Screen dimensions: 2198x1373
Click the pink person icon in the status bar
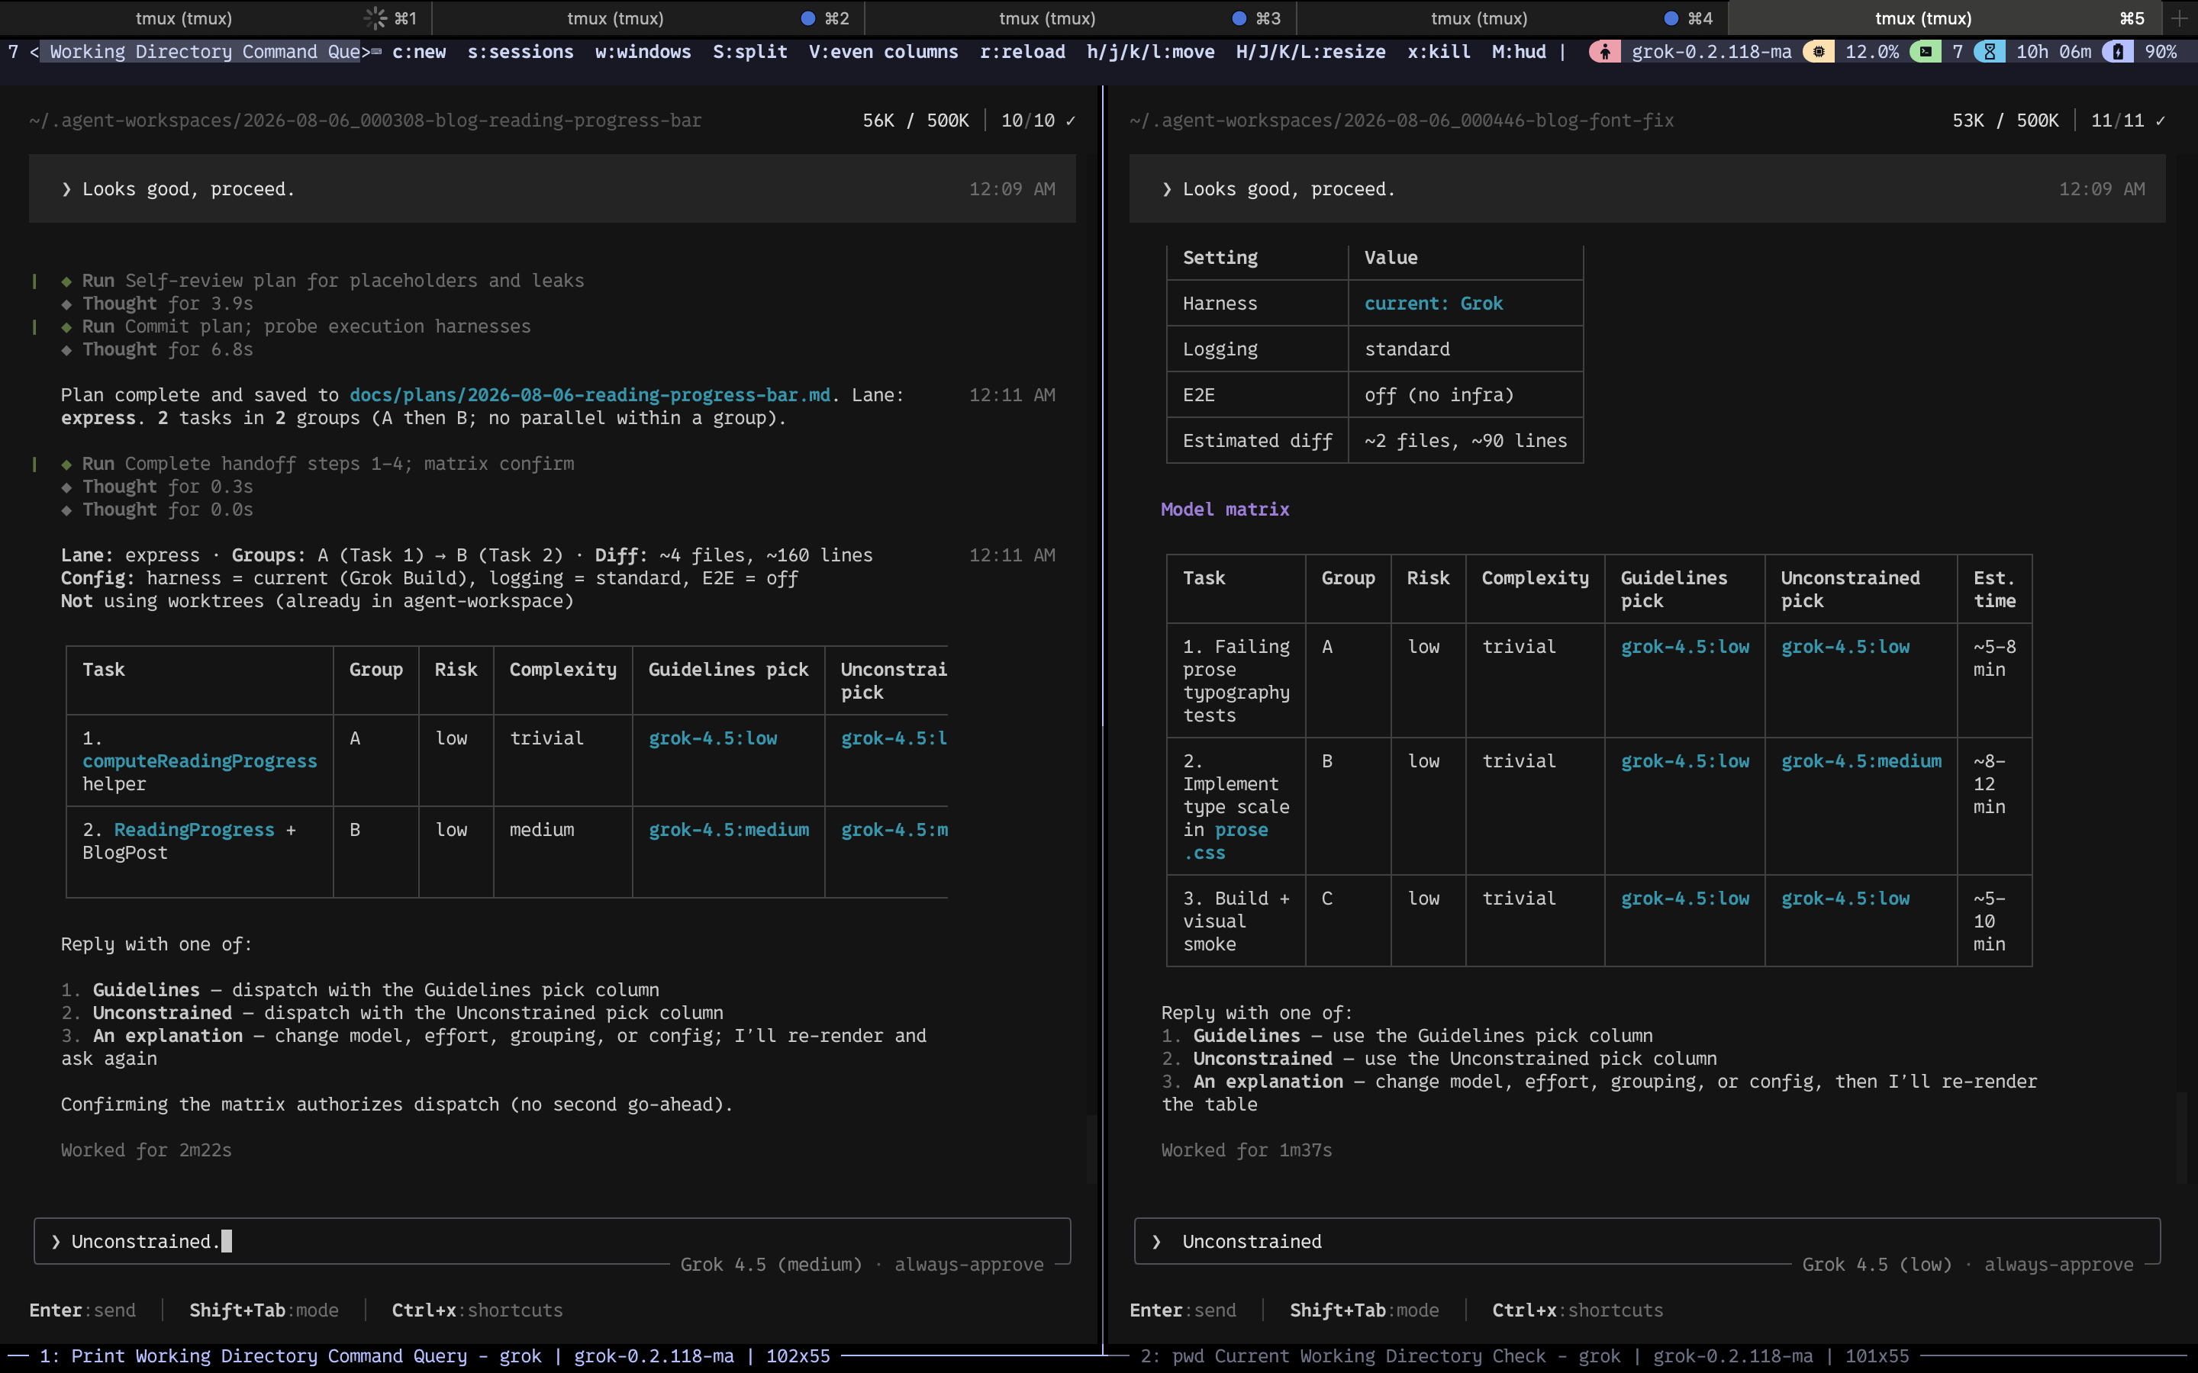point(1605,52)
